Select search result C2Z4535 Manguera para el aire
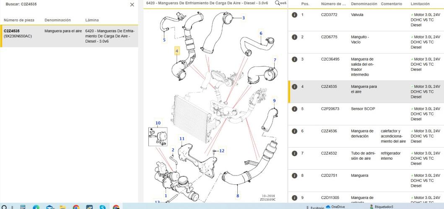Viewport: 444px width, 209px height. 69,36
